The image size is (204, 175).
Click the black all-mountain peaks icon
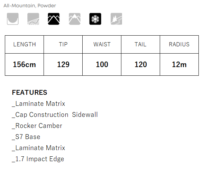tap(54, 19)
